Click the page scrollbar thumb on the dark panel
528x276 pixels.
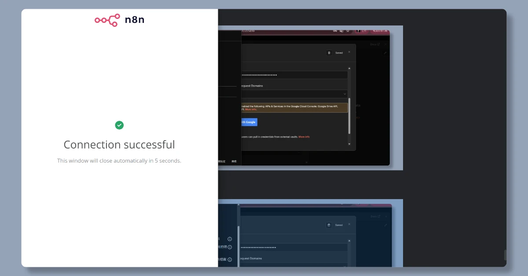[505, 255]
